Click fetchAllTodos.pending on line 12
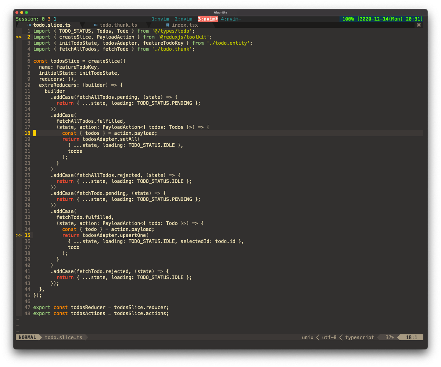The height and width of the screenshot is (367, 441). (x=107, y=97)
